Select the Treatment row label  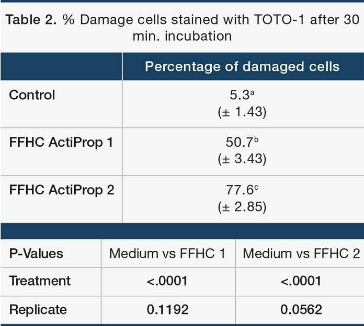pyautogui.click(x=40, y=281)
